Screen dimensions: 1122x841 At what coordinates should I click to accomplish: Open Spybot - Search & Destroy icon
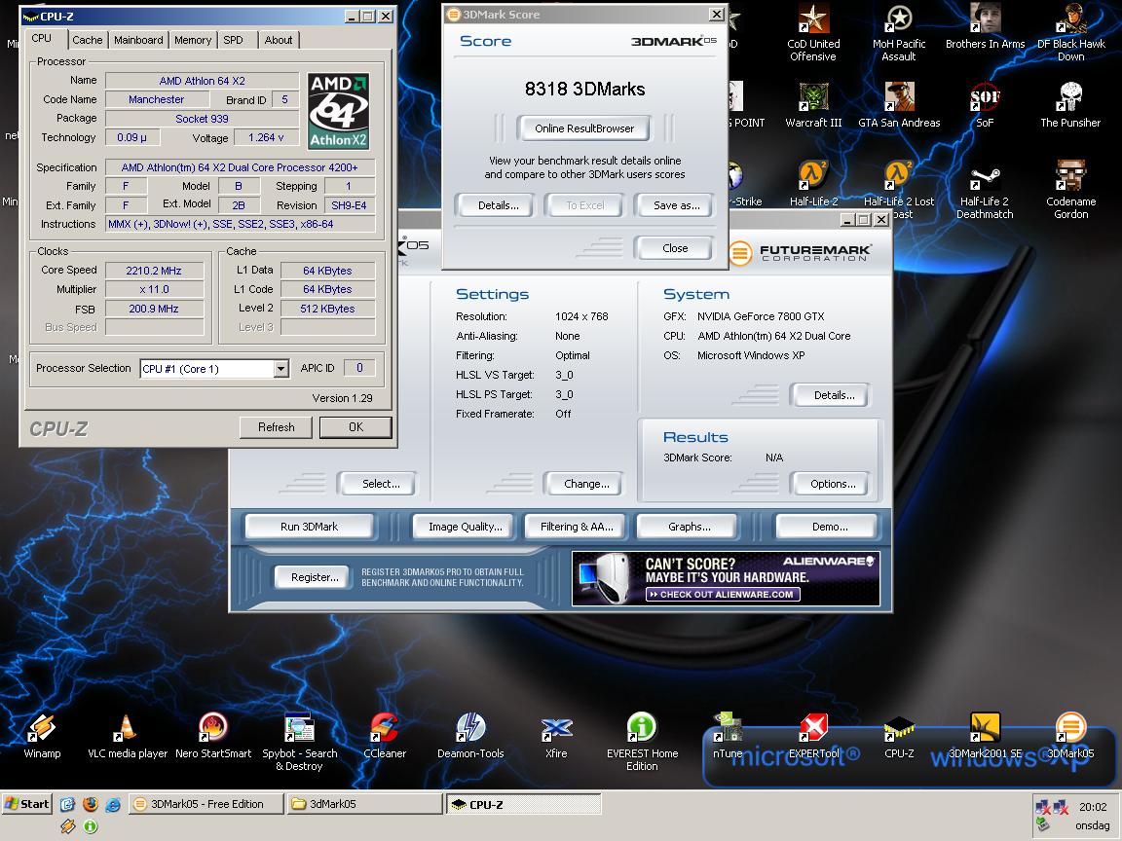(299, 742)
